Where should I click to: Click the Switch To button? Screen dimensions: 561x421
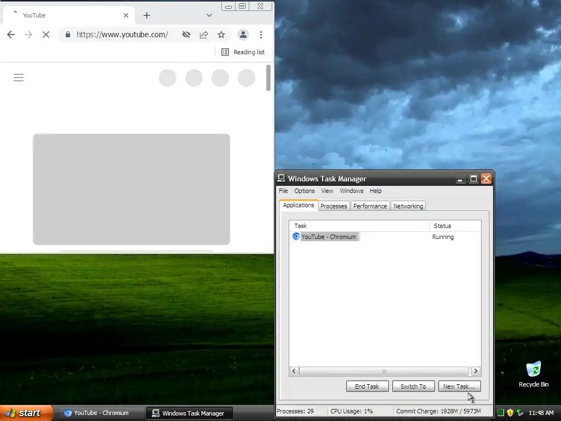tap(413, 386)
